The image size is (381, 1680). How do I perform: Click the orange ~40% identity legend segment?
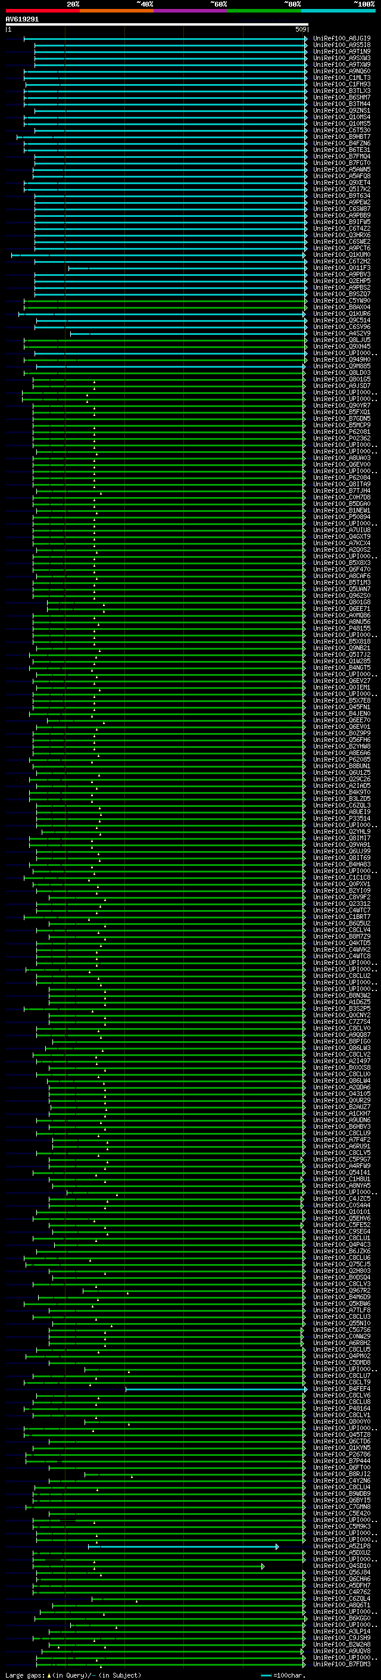(x=117, y=11)
